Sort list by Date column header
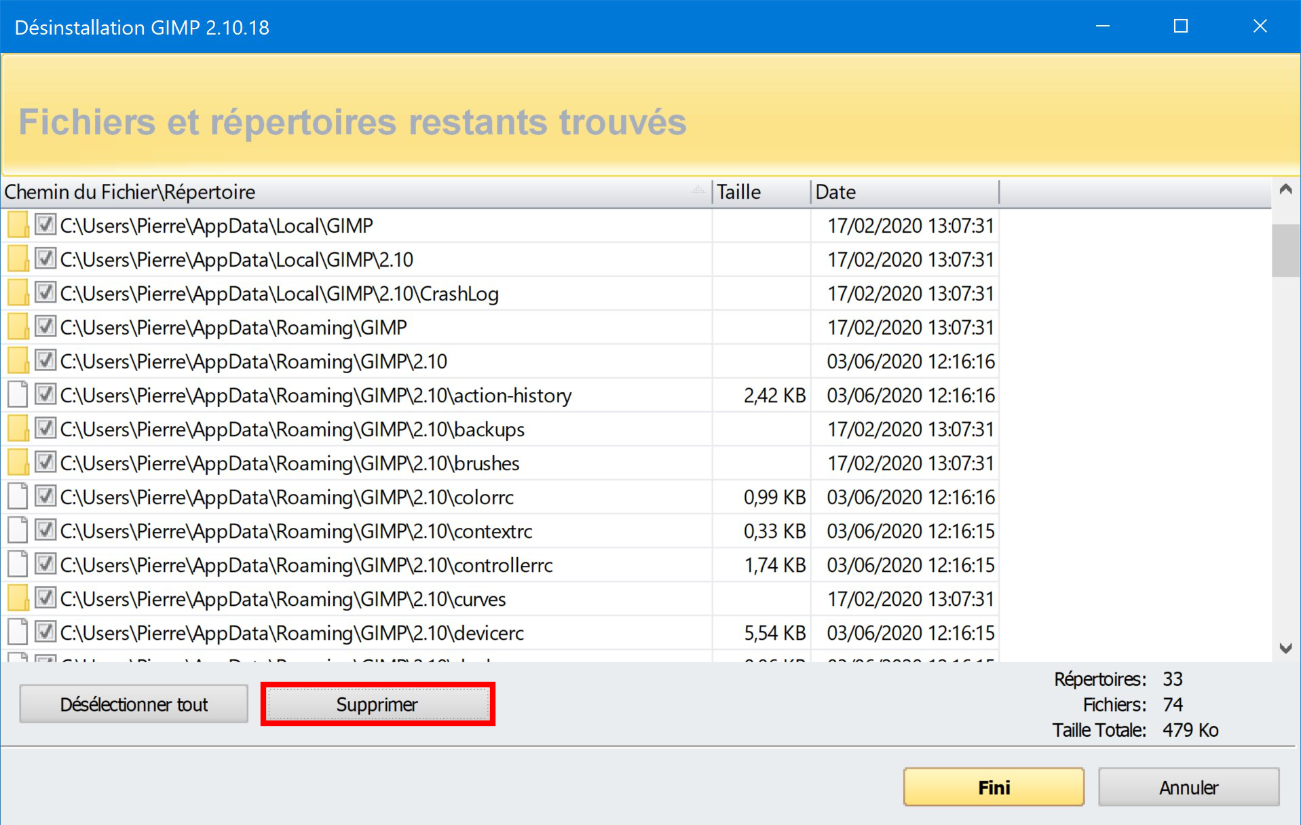The height and width of the screenshot is (825, 1301). coord(905,192)
